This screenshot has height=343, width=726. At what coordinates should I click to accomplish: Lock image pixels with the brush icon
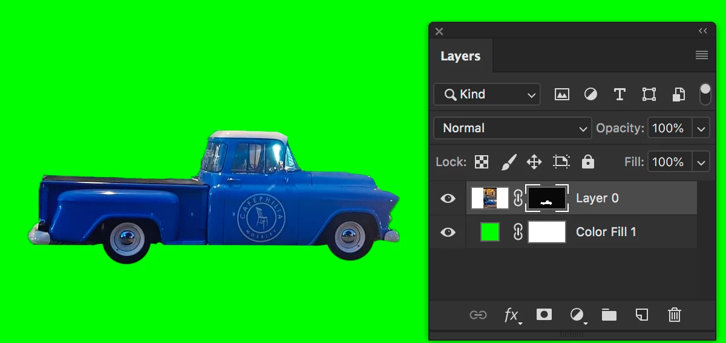(508, 162)
